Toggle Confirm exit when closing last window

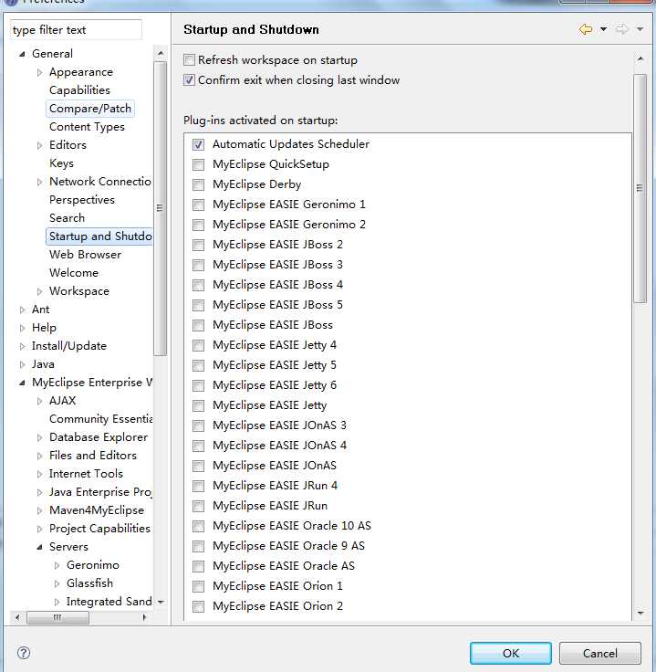[x=189, y=80]
